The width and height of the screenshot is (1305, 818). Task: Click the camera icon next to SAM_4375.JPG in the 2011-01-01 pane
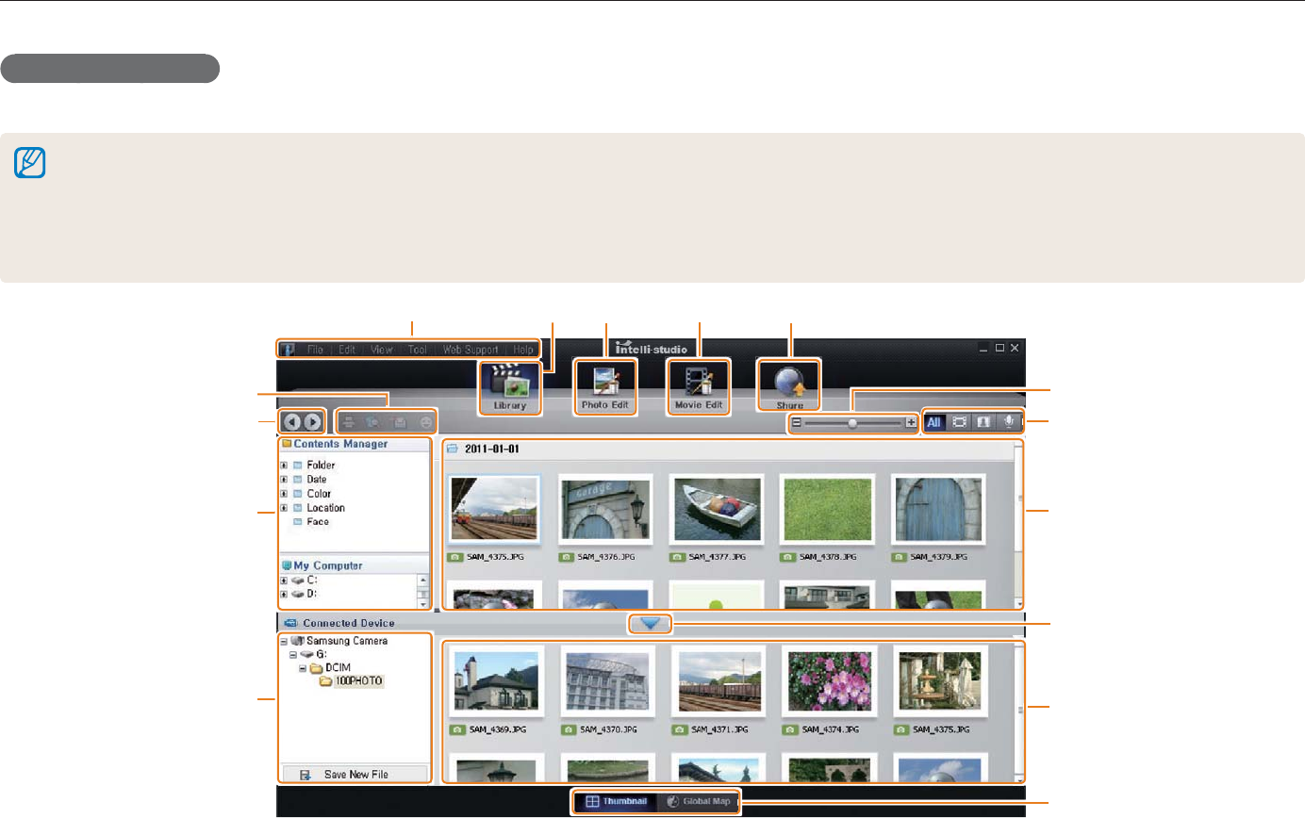[455, 558]
